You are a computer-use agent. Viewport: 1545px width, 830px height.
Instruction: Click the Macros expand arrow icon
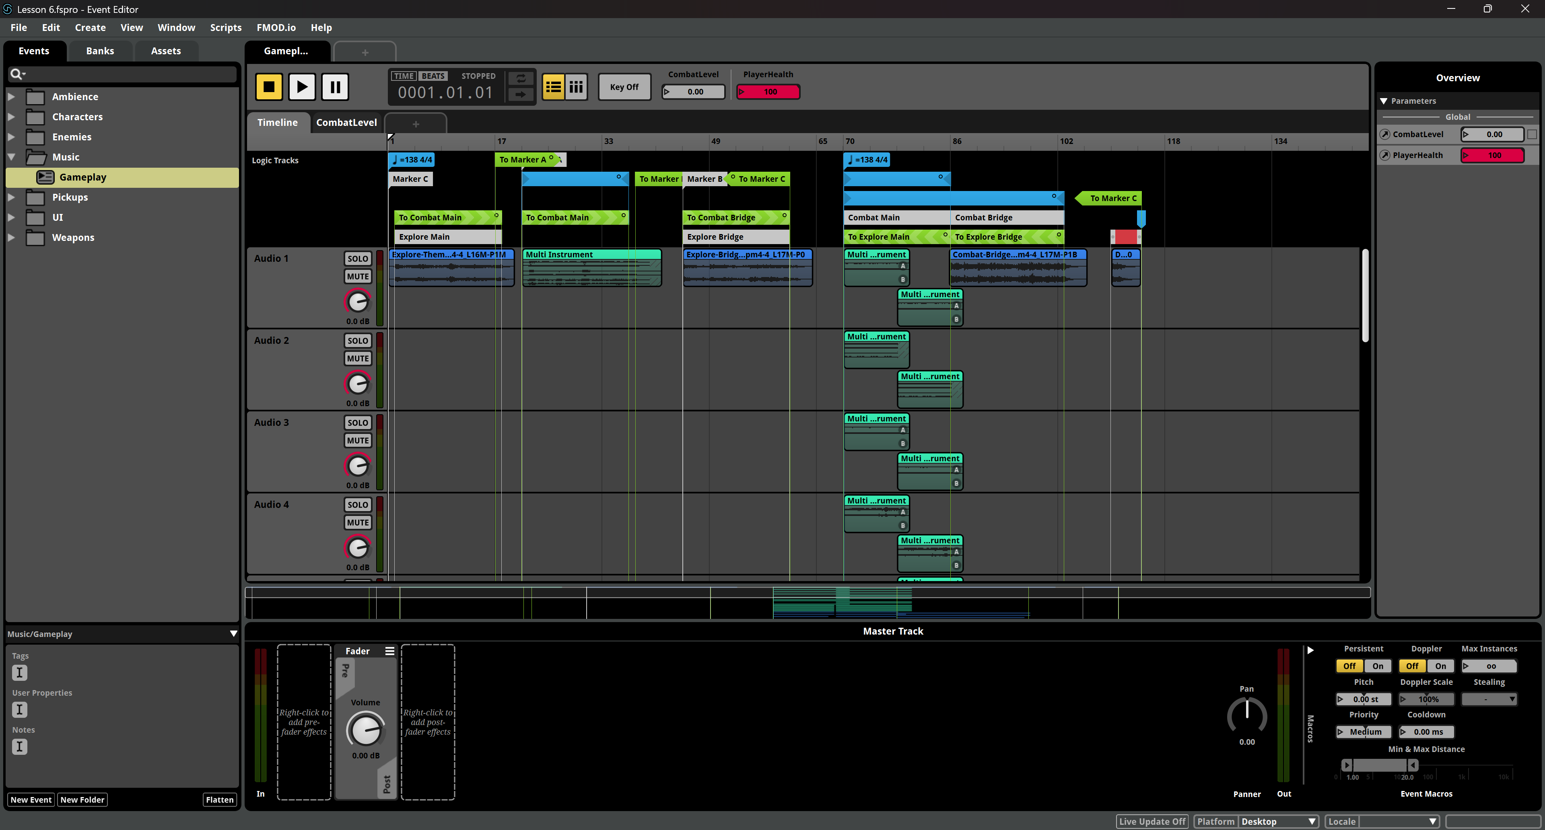(x=1310, y=650)
